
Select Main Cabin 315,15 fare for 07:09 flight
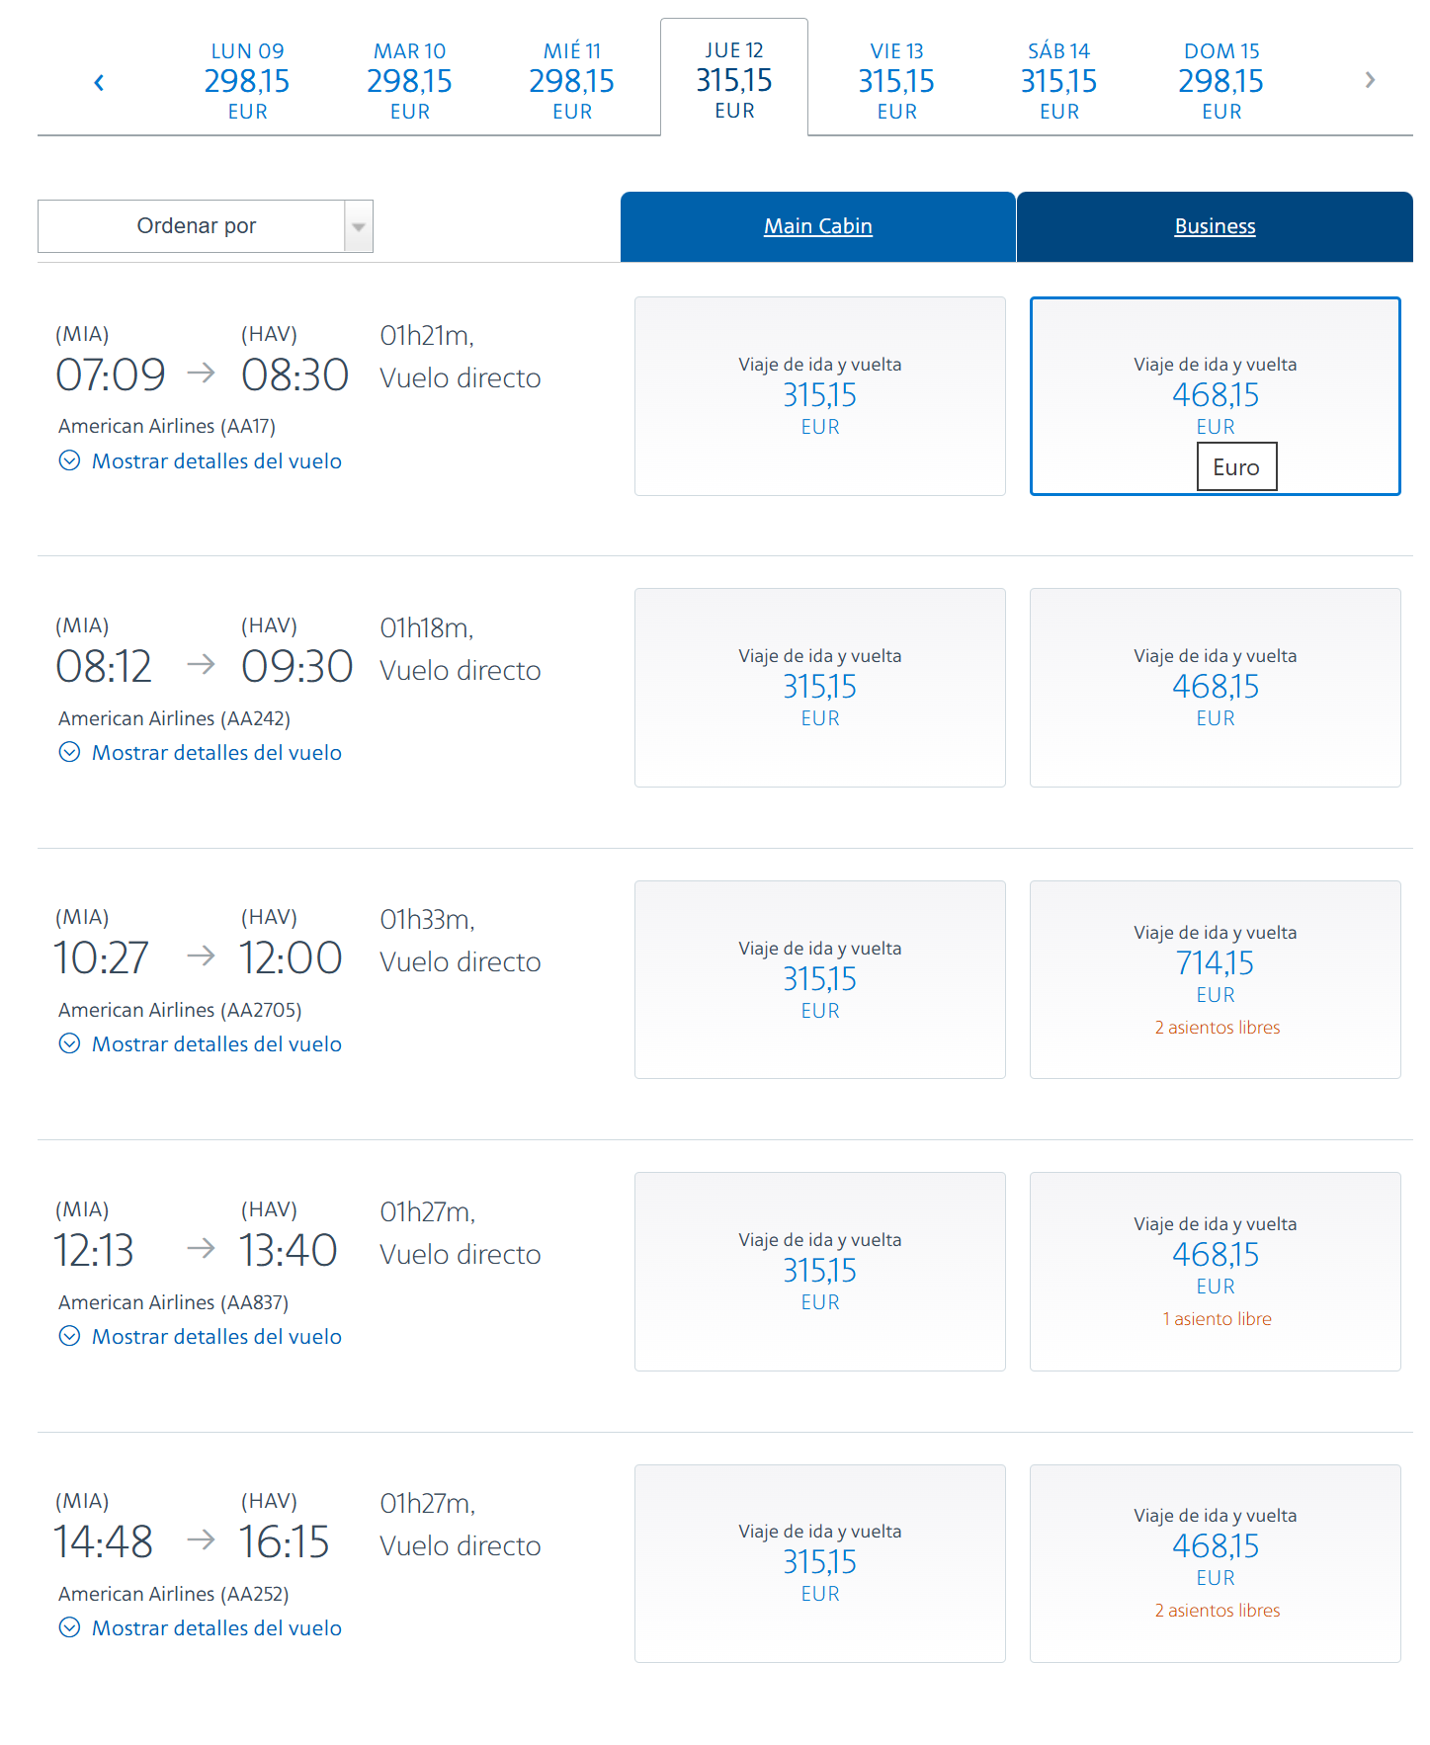click(x=819, y=396)
